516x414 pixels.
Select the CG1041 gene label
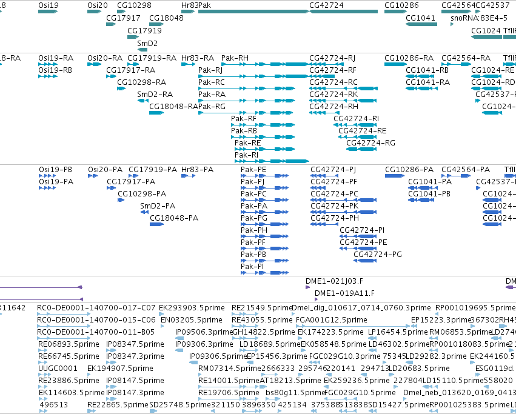click(x=420, y=18)
